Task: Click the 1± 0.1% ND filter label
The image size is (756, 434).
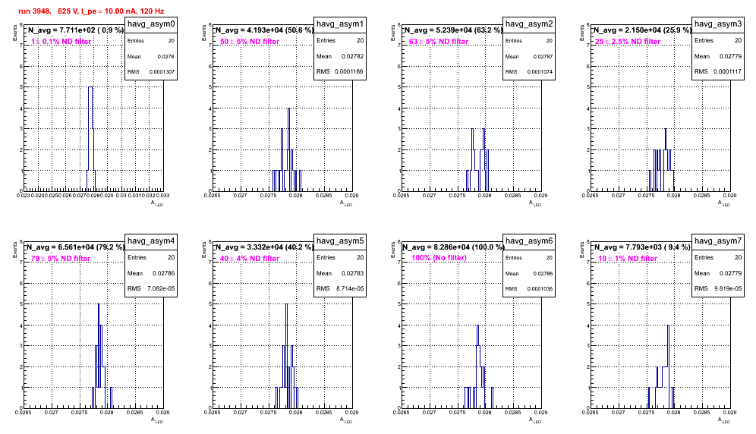Action: [x=61, y=42]
